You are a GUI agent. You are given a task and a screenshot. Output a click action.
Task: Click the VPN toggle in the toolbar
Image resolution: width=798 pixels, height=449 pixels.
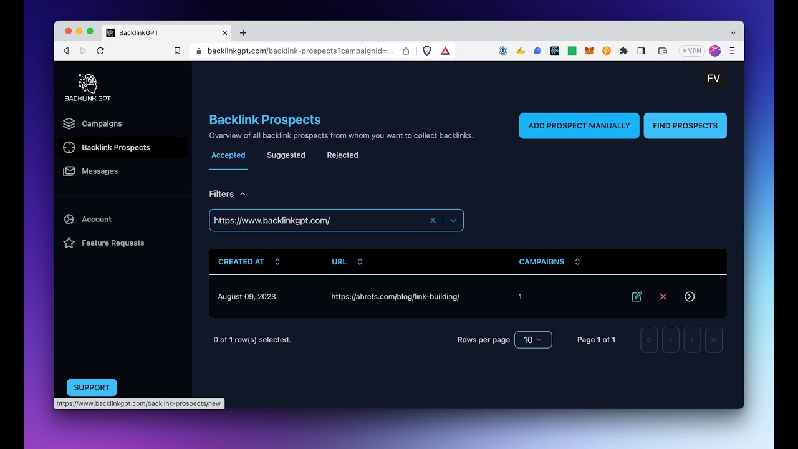692,51
